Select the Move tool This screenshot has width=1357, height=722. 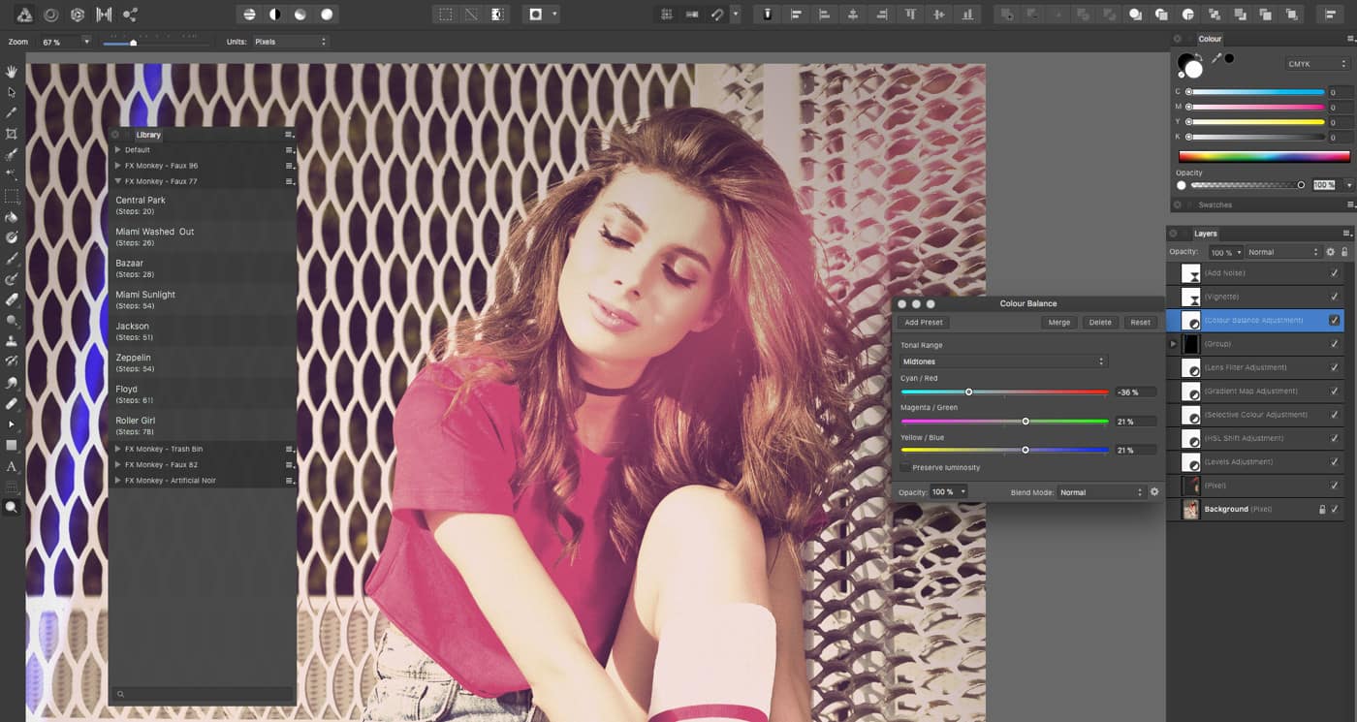(x=12, y=92)
